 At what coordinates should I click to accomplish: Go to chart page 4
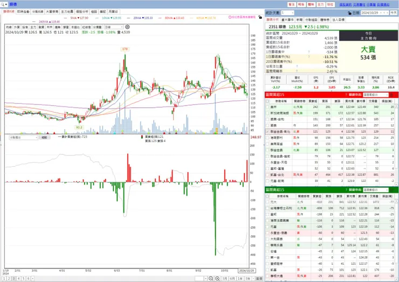18,278
